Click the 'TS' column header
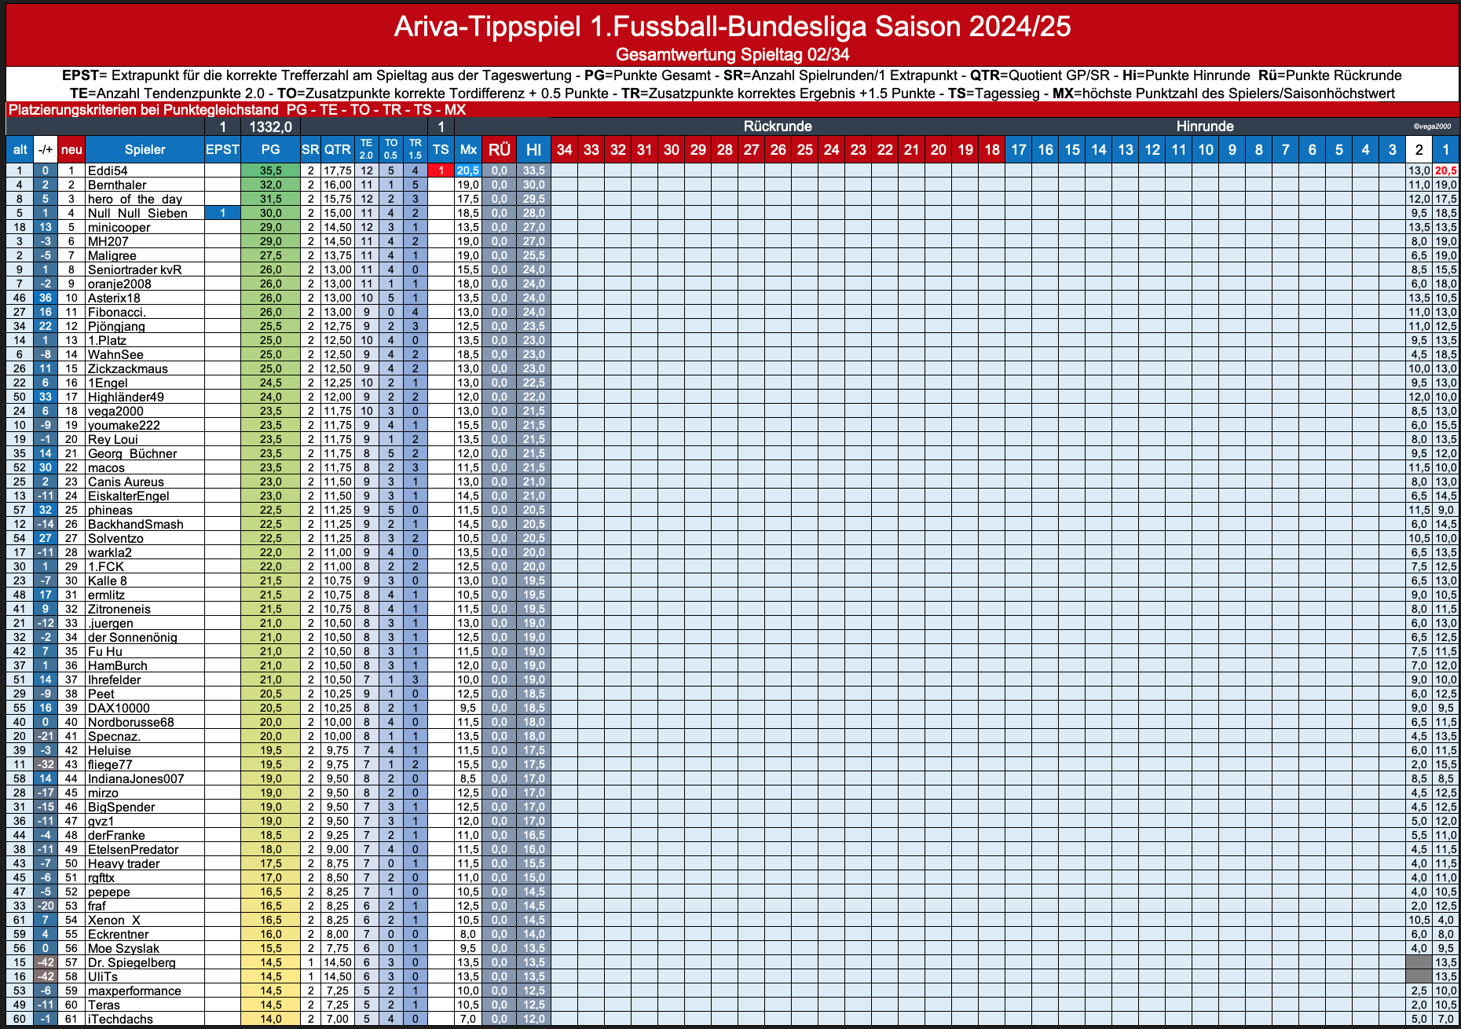 tap(441, 149)
